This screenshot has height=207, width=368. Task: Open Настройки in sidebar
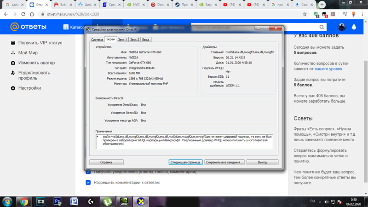[29, 88]
